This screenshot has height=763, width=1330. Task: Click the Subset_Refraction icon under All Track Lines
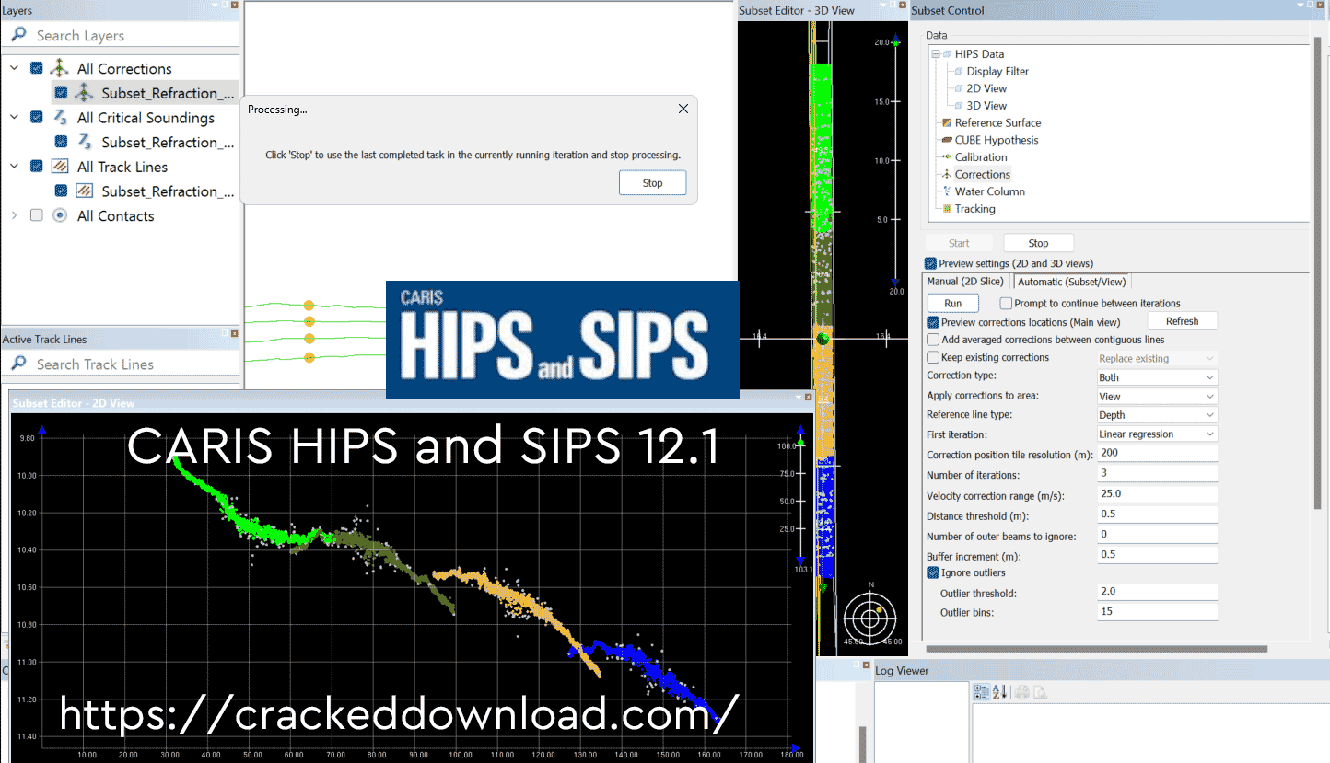(84, 191)
